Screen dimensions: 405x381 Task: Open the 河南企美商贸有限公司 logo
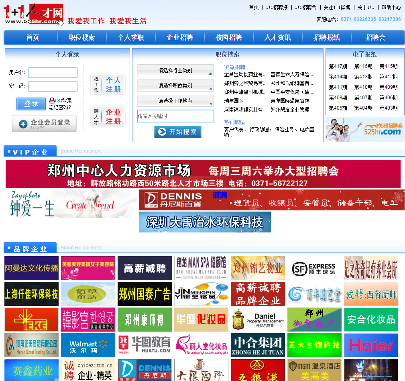(x=32, y=345)
